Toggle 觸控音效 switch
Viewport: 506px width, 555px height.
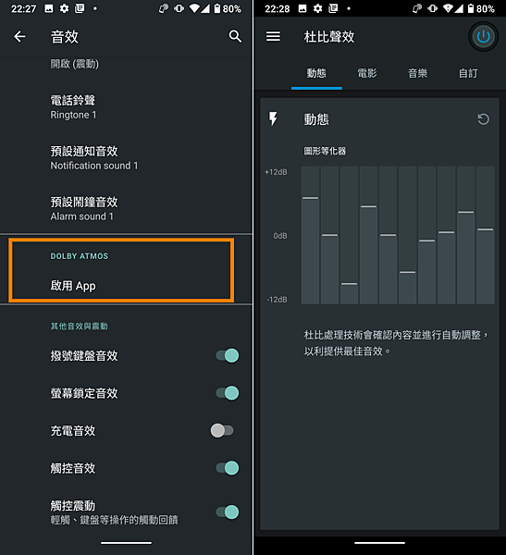tap(228, 468)
